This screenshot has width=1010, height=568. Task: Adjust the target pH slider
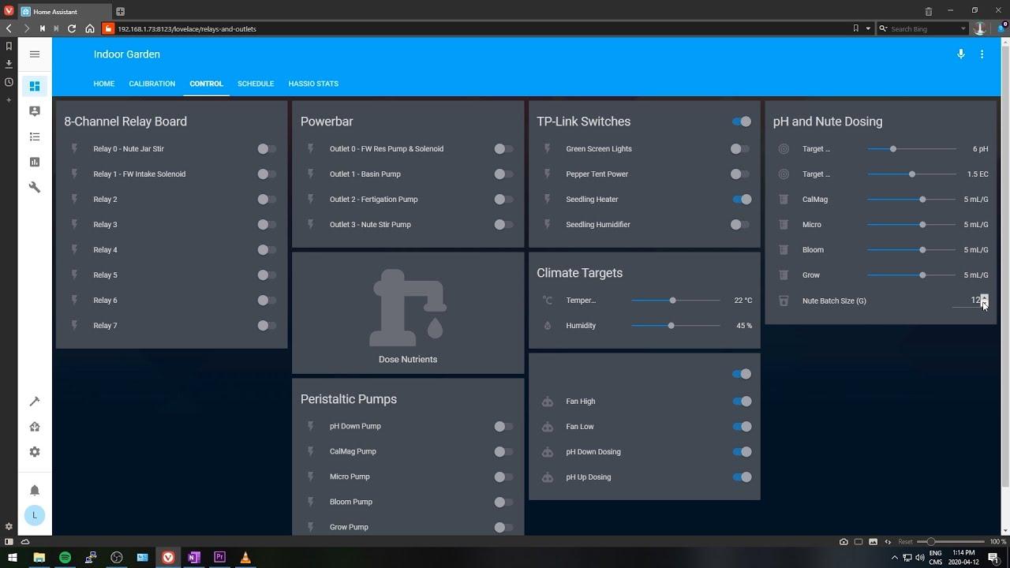click(911, 148)
